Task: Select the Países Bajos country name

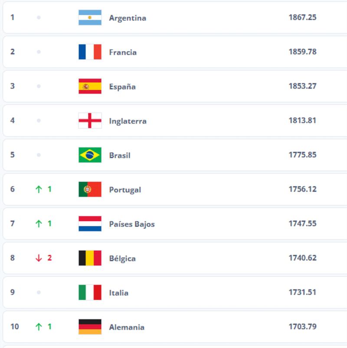Action: pos(132,224)
